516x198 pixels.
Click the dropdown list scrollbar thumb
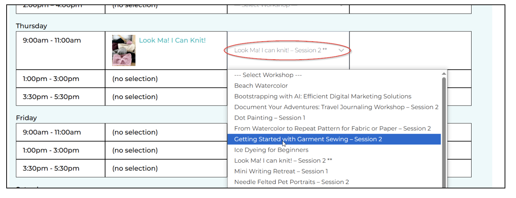point(444,129)
